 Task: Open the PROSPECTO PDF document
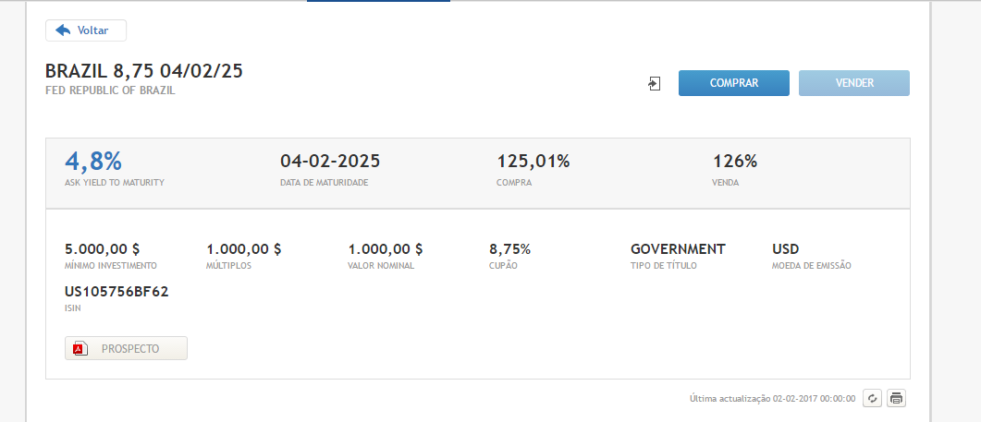(126, 348)
